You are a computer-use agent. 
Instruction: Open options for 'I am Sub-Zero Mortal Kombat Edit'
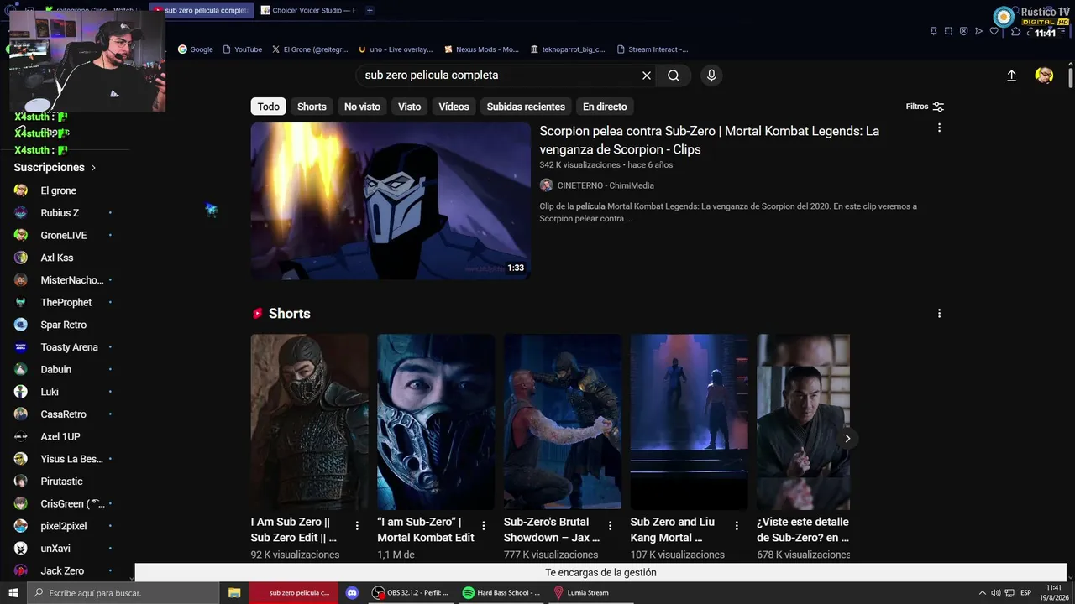pos(483,526)
